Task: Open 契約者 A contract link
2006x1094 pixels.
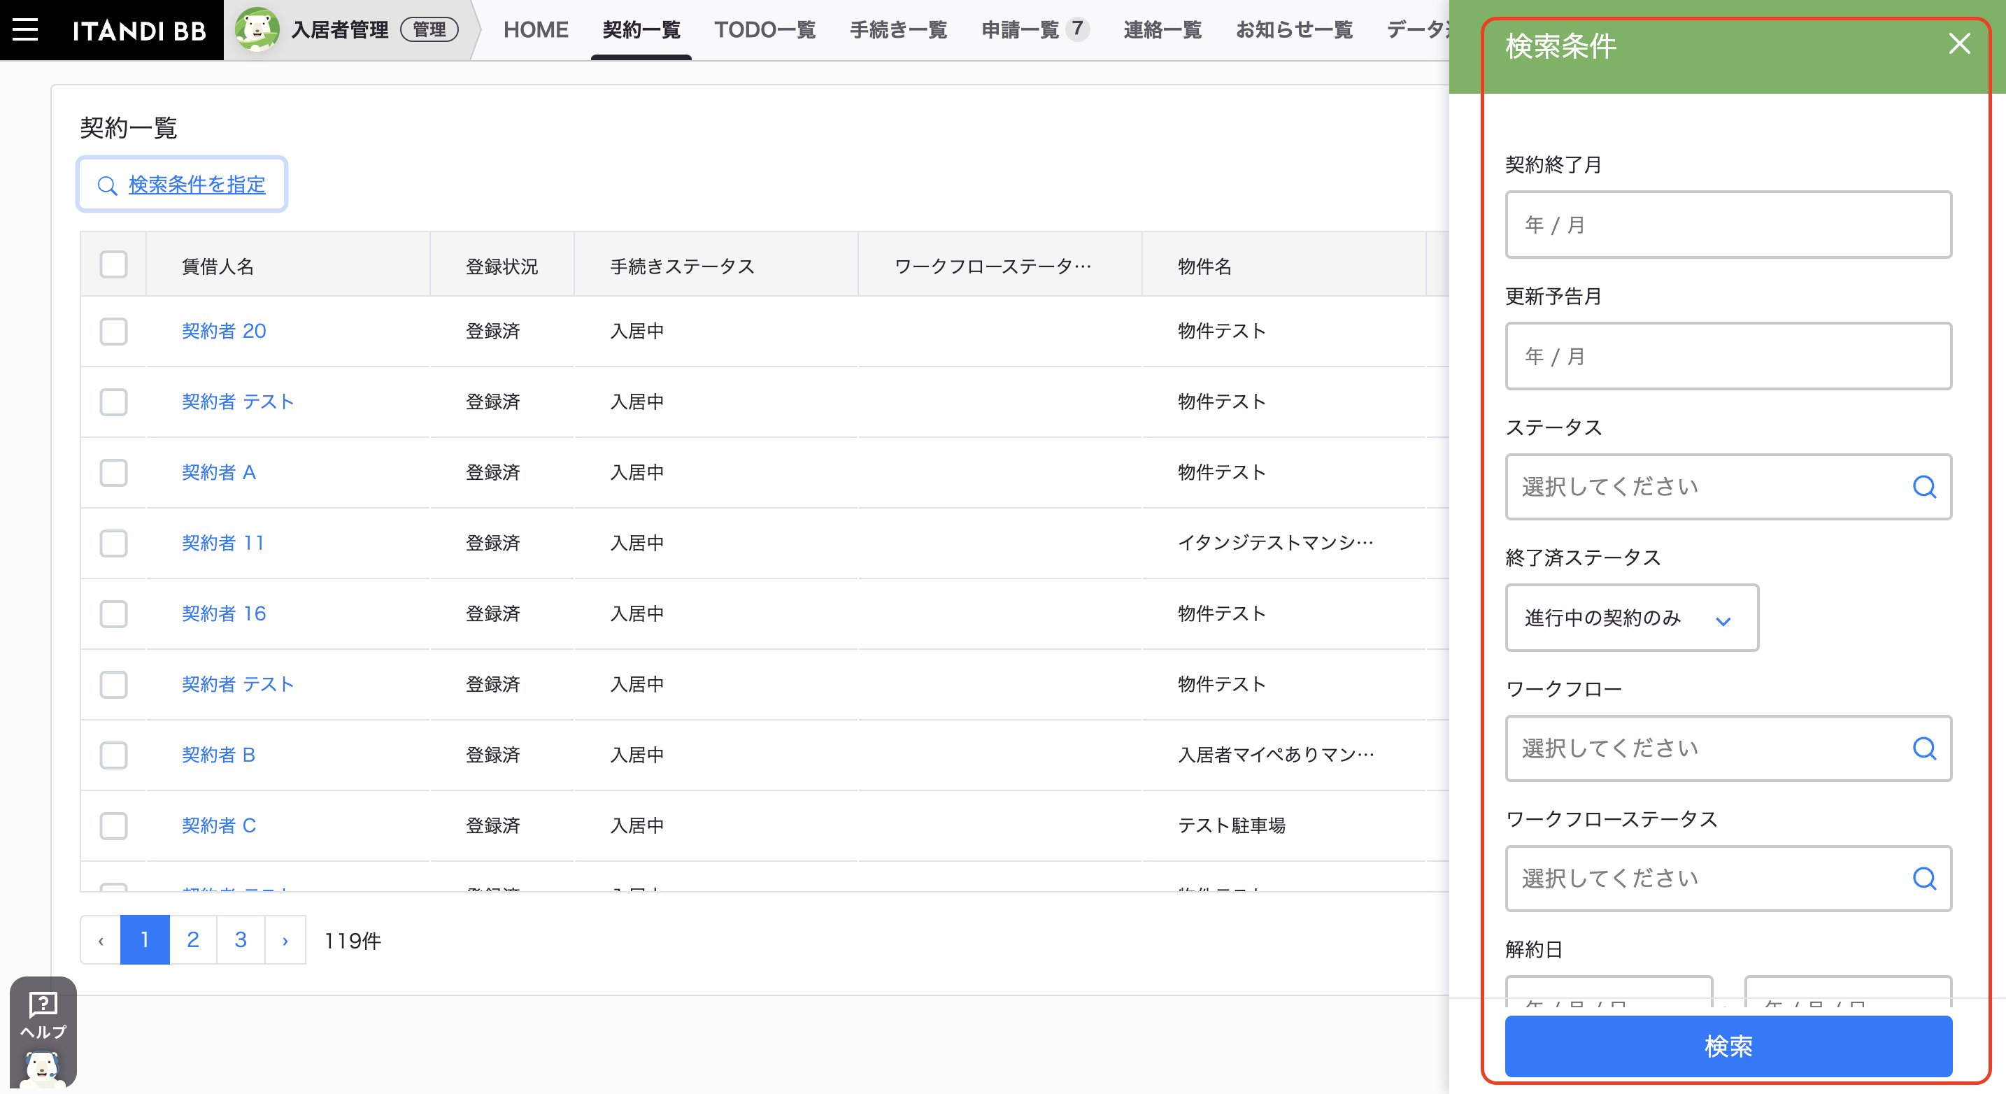Action: pos(219,473)
